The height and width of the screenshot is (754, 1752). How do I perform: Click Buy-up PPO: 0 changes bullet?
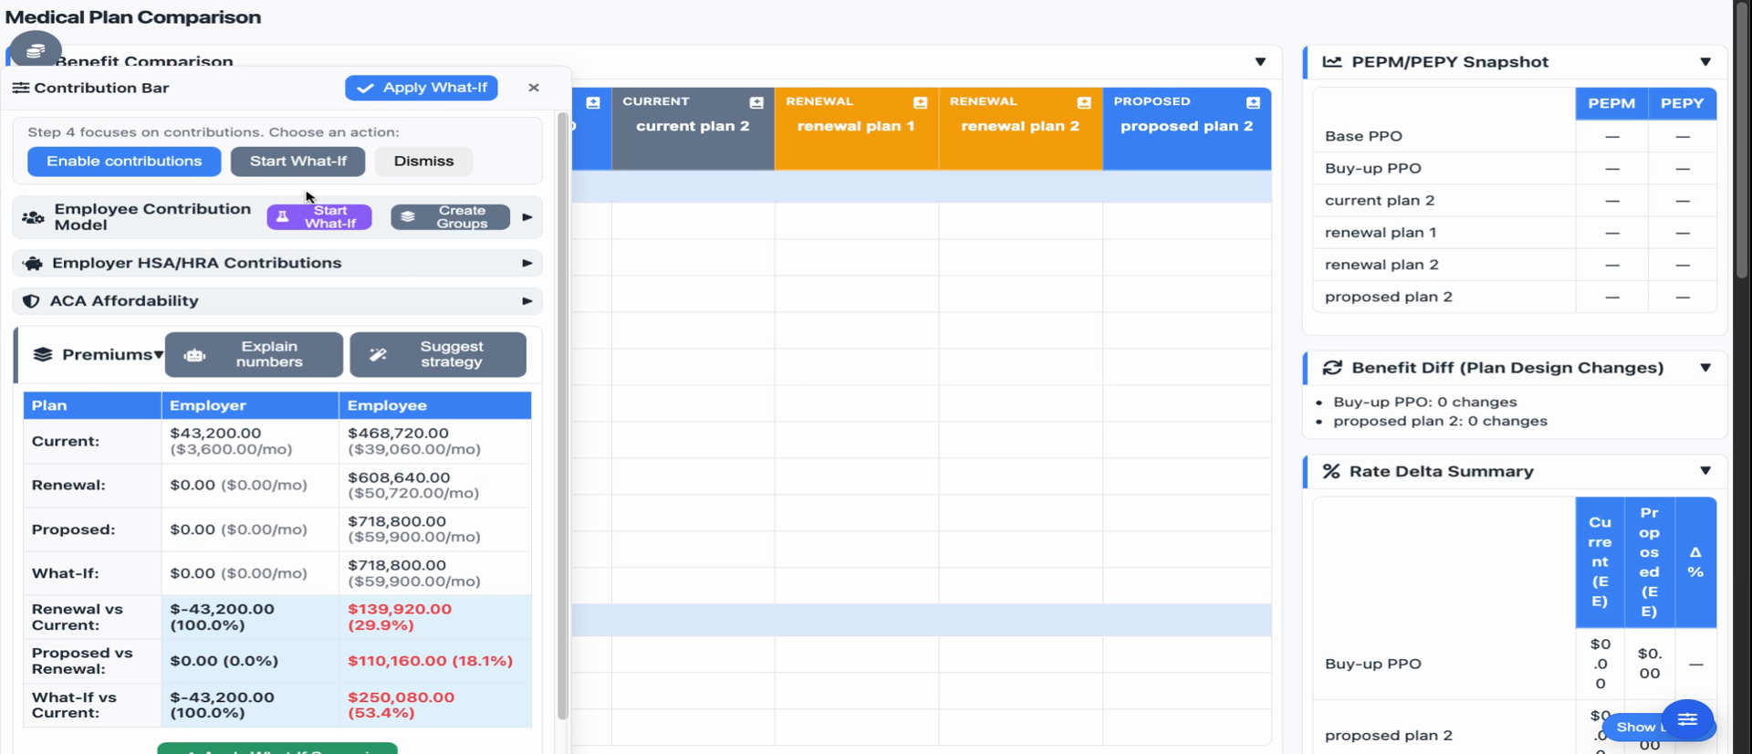1424,402
